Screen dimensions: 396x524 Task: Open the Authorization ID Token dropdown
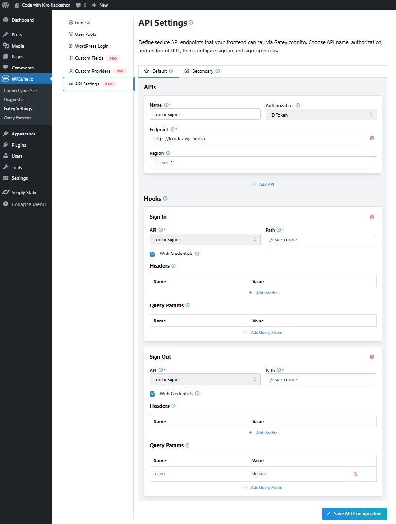tap(321, 115)
